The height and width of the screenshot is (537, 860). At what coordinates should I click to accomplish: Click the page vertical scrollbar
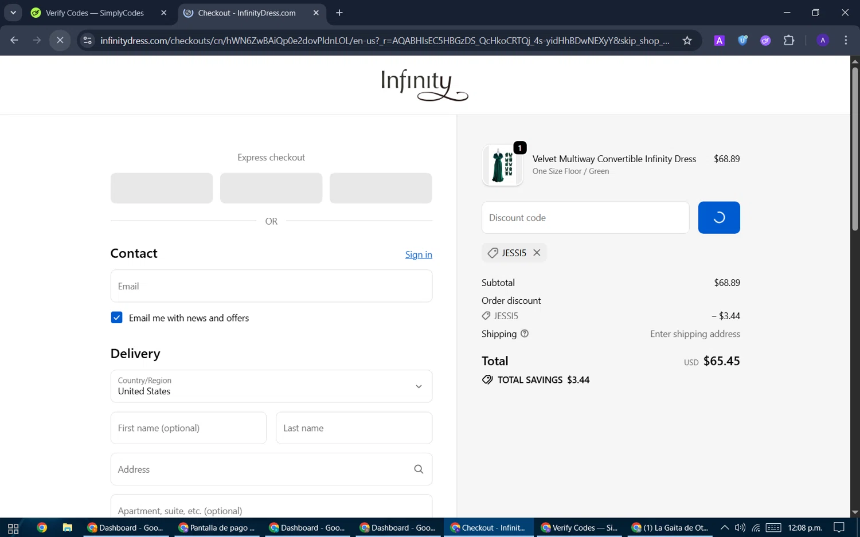coord(855,149)
